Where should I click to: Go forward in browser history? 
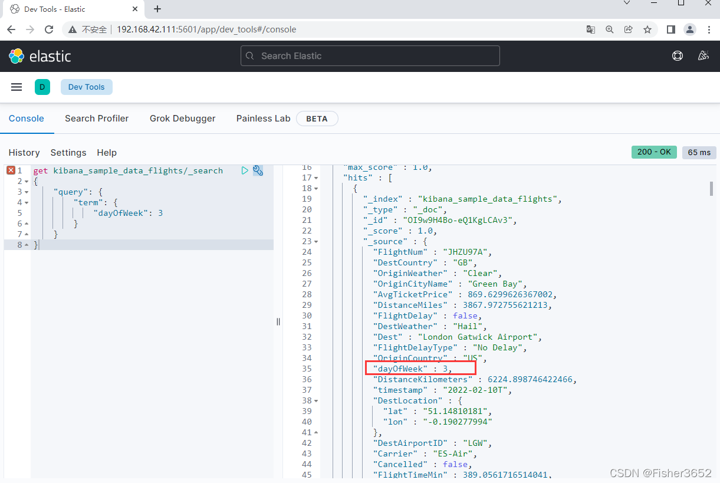tap(30, 29)
